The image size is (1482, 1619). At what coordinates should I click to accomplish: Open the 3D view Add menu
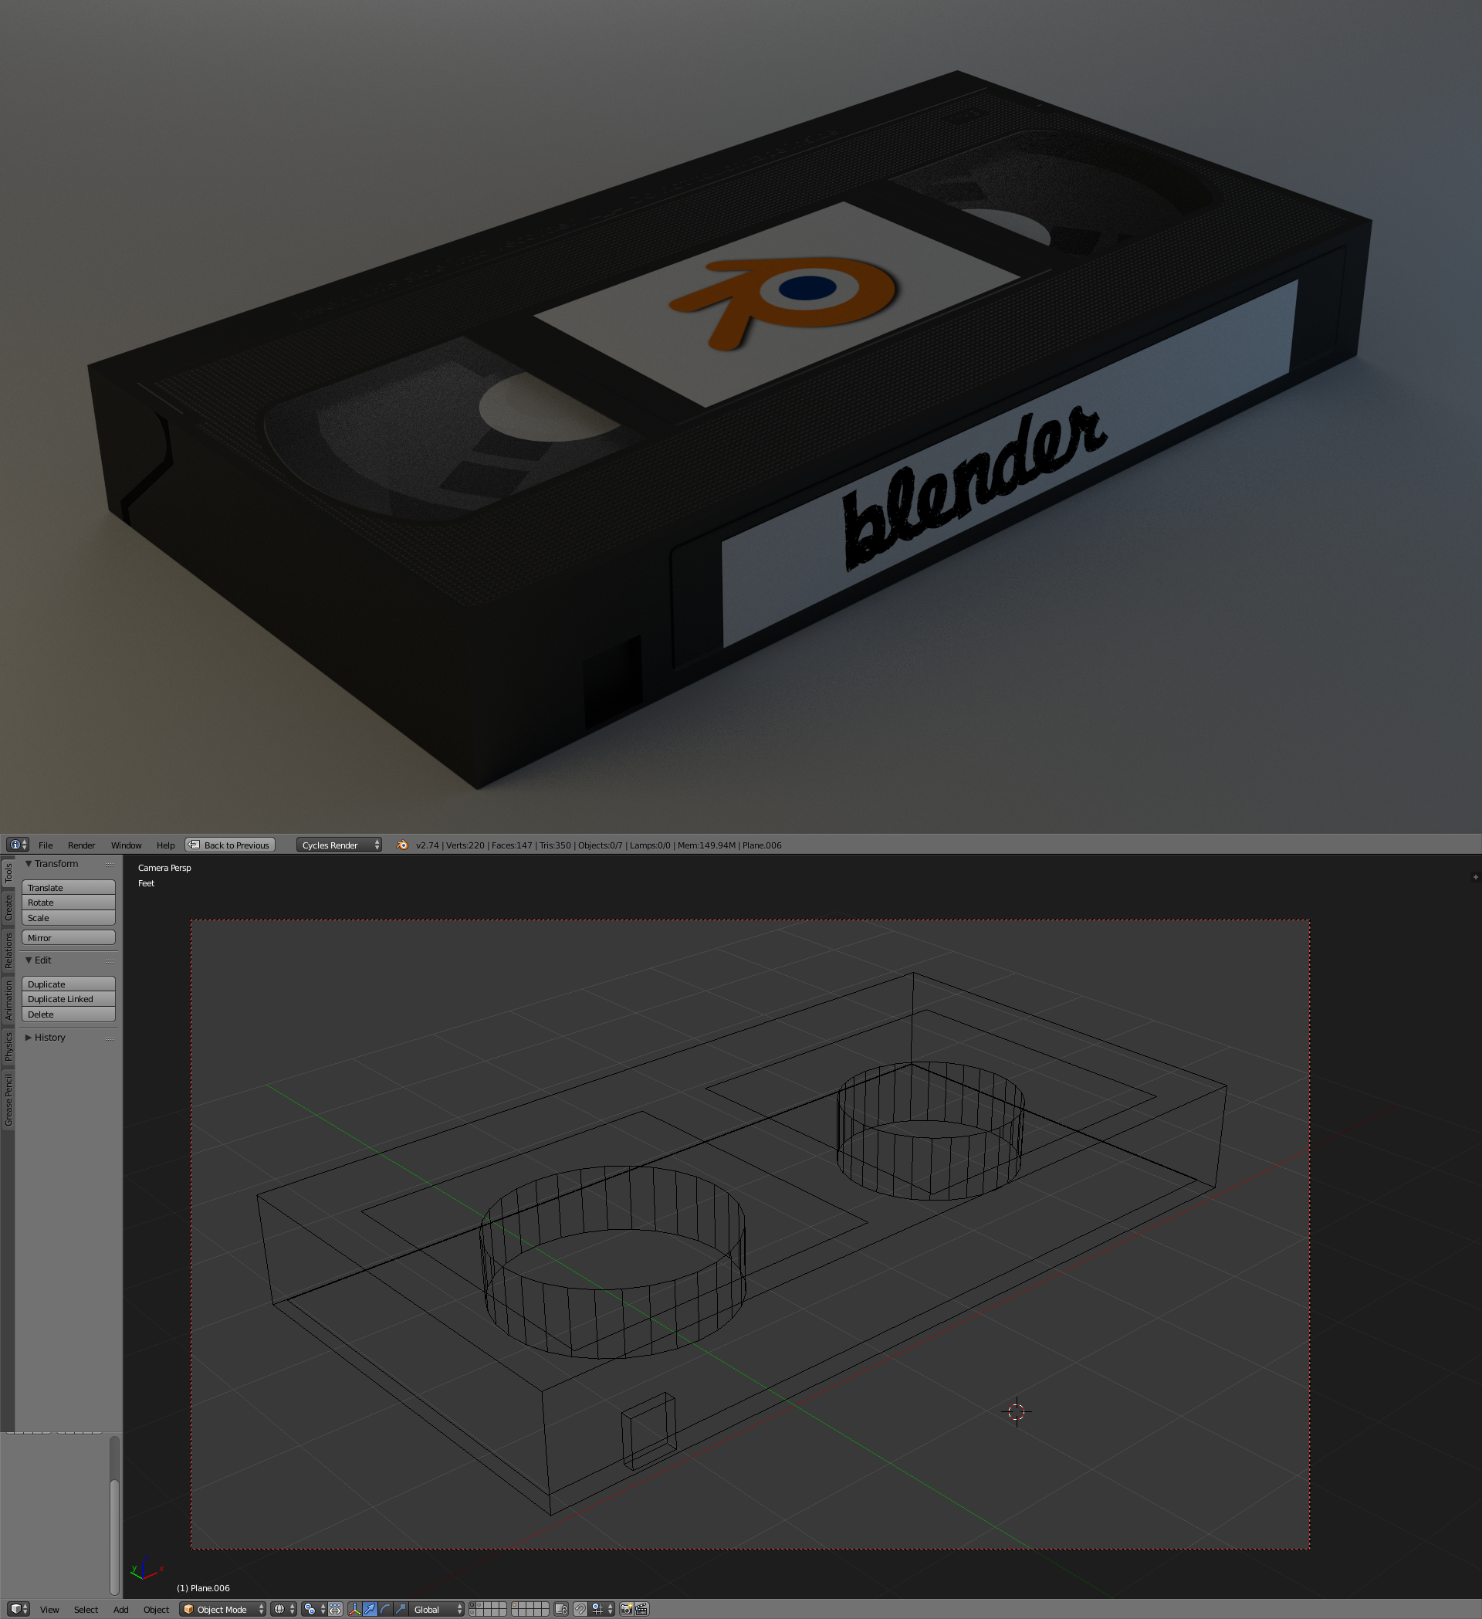coord(120,1610)
